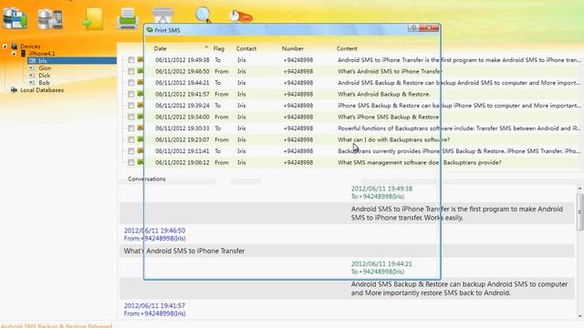Select Bob in the device tree
The height and width of the screenshot is (328, 584).
pos(44,83)
